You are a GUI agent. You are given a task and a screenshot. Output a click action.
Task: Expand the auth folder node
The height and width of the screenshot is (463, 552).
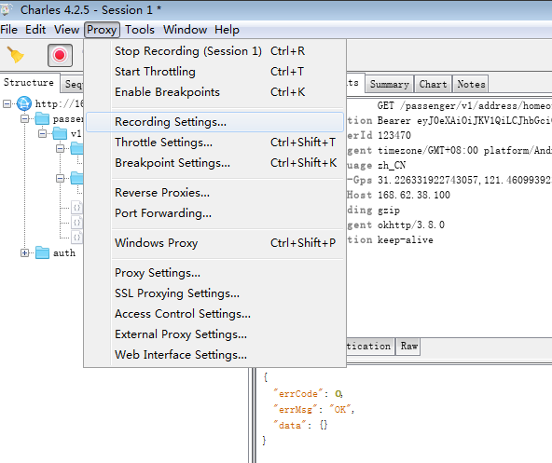[24, 253]
